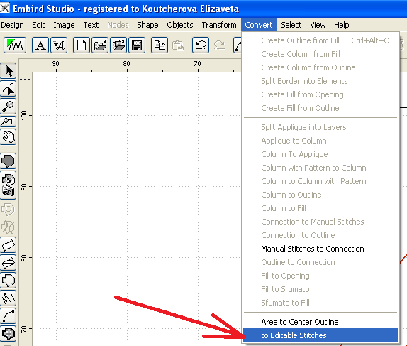Click the Redo toolbar icon
The image size is (407, 346).
pos(219,45)
